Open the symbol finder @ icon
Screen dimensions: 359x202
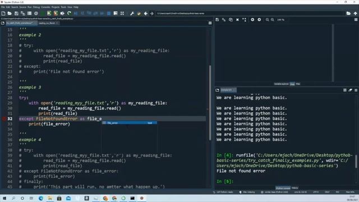[x=36, y=13]
